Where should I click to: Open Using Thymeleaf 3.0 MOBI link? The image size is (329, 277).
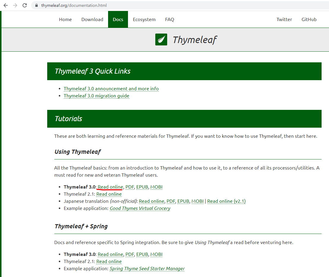156,187
